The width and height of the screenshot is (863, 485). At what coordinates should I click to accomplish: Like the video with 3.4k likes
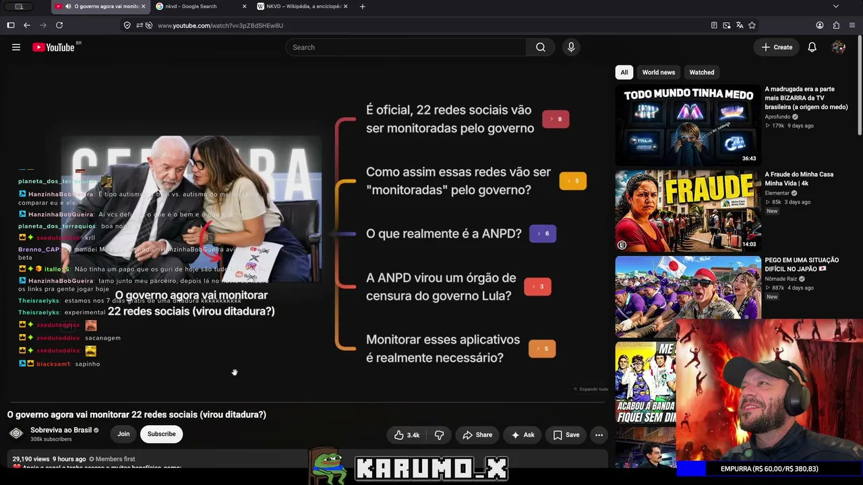[407, 435]
